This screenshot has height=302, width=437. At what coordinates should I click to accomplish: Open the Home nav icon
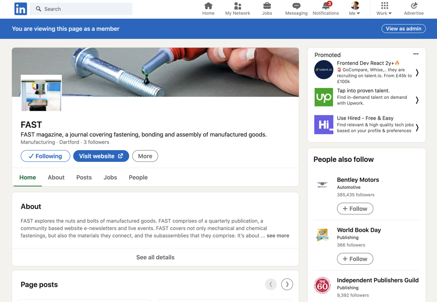[208, 6]
